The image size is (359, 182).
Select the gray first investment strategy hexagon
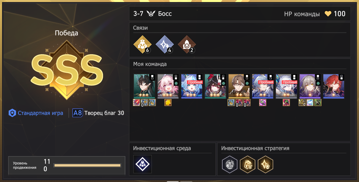(230, 164)
